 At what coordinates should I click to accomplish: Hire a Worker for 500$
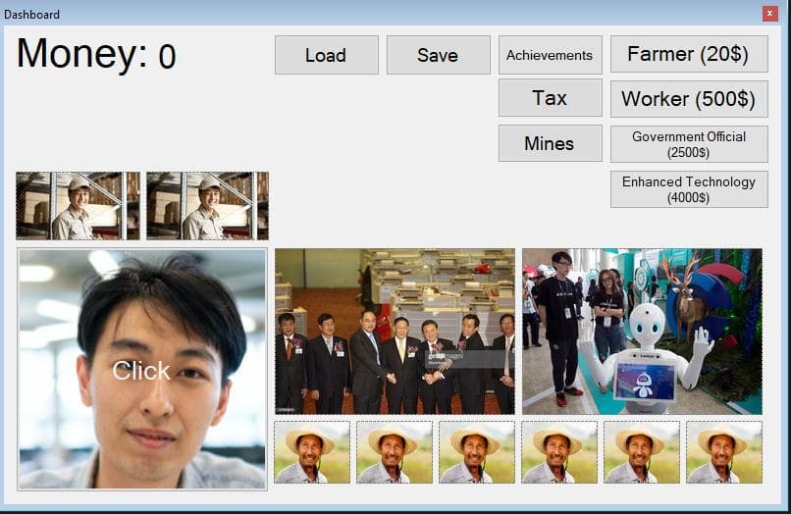pyautogui.click(x=689, y=99)
